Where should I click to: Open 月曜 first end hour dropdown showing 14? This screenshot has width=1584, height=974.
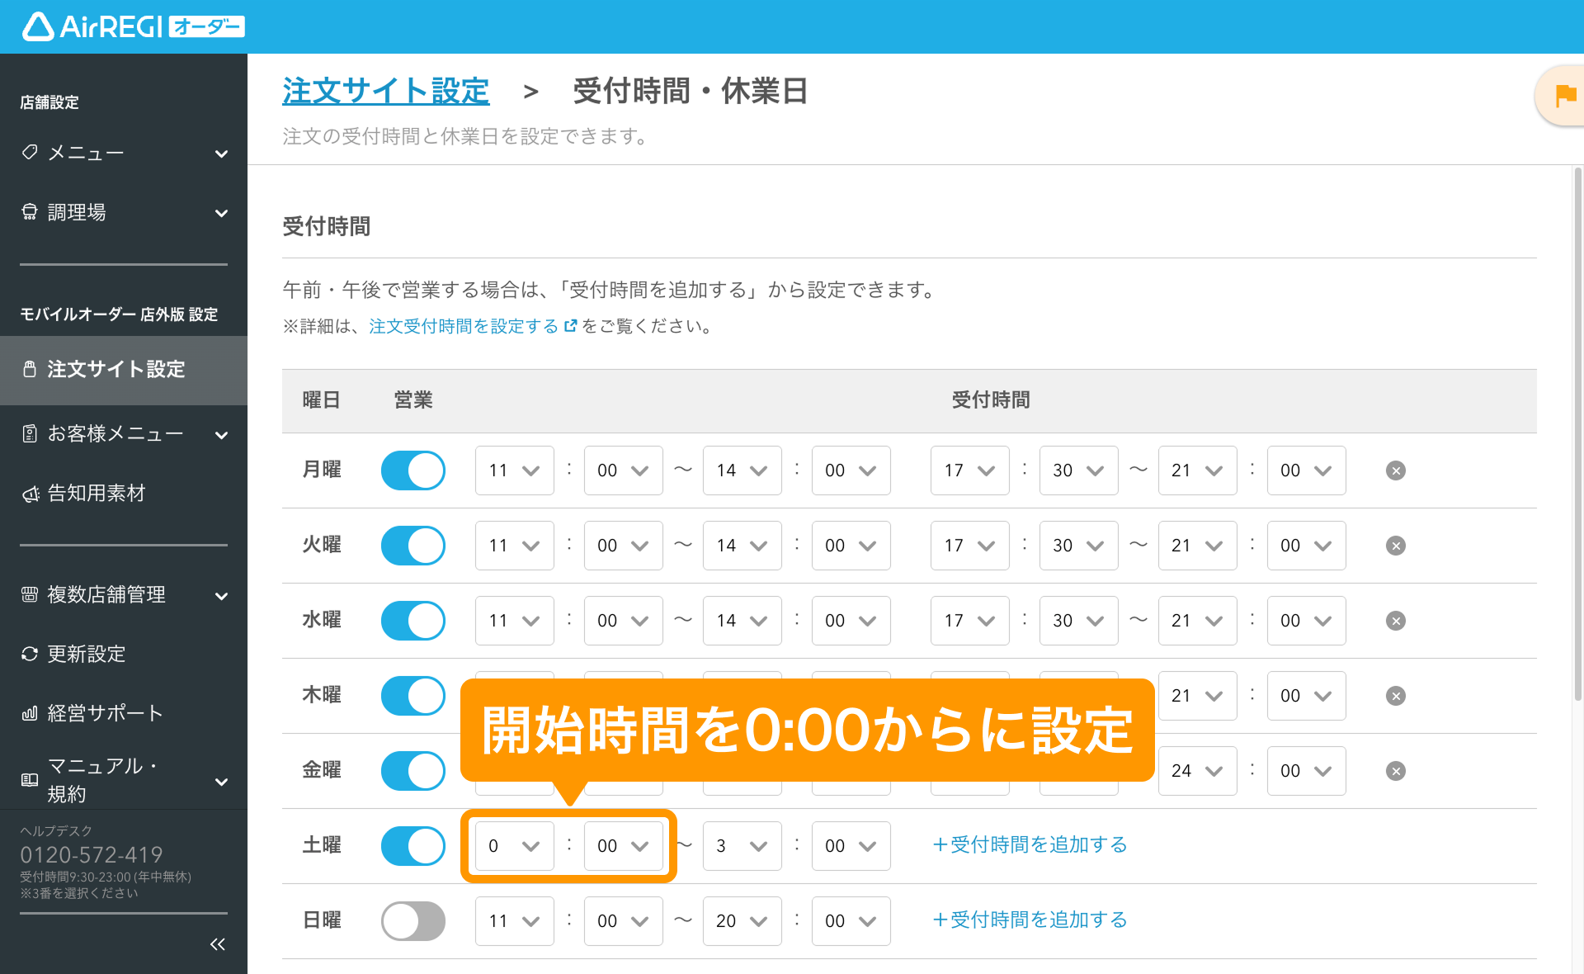742,470
